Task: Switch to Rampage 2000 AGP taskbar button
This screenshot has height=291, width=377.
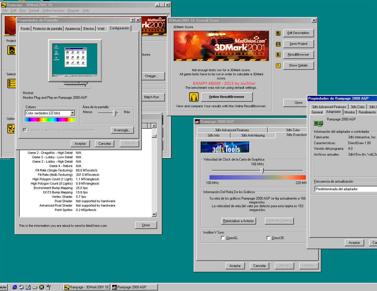Action: click(x=134, y=287)
